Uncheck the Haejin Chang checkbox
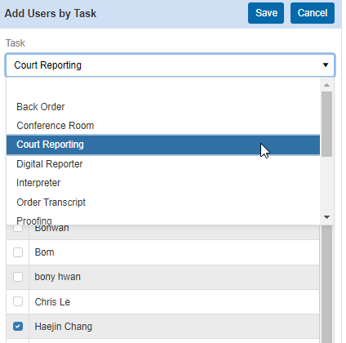This screenshot has height=343, width=346. [x=18, y=326]
